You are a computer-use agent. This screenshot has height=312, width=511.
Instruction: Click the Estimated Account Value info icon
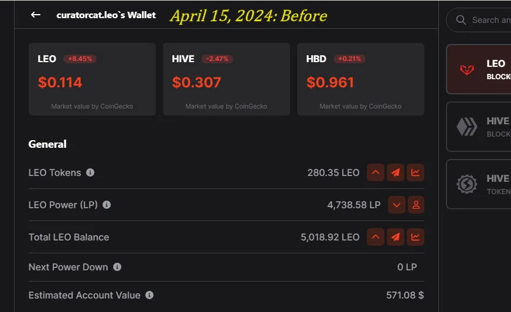[149, 295]
